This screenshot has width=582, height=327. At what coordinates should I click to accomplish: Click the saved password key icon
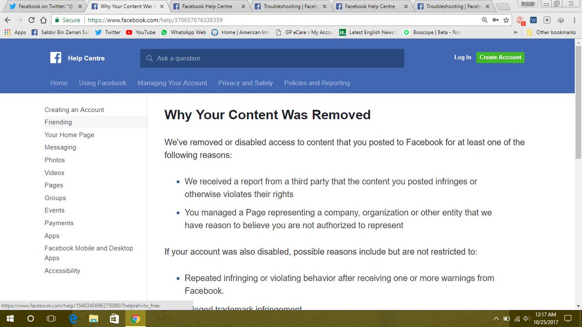click(495, 20)
